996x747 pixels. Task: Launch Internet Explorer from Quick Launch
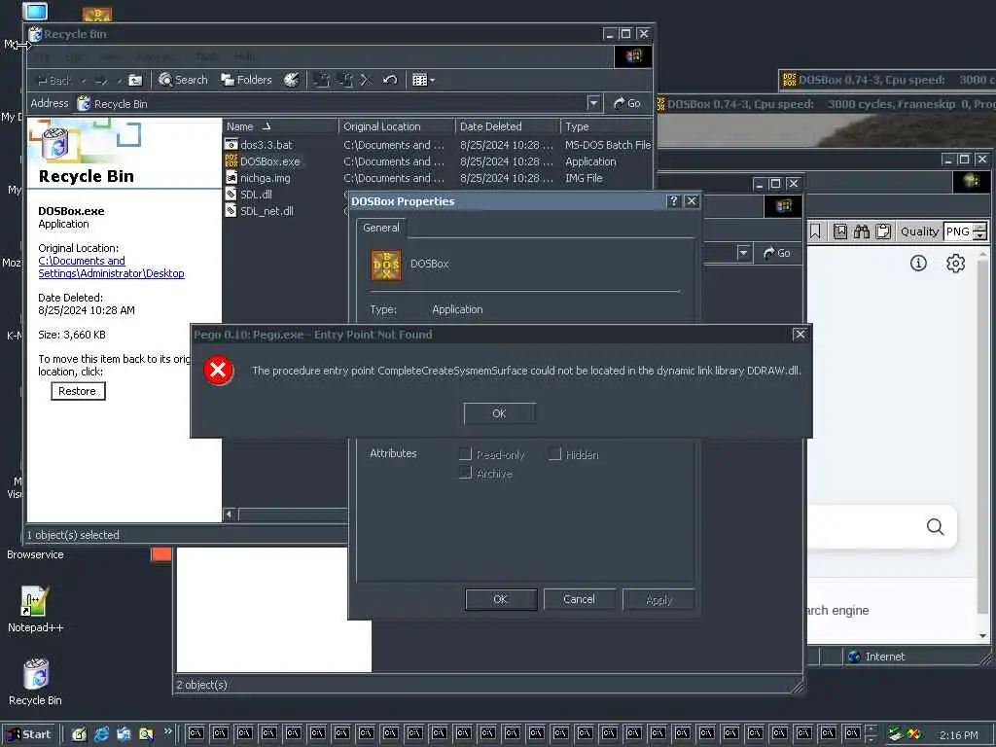tap(101, 734)
